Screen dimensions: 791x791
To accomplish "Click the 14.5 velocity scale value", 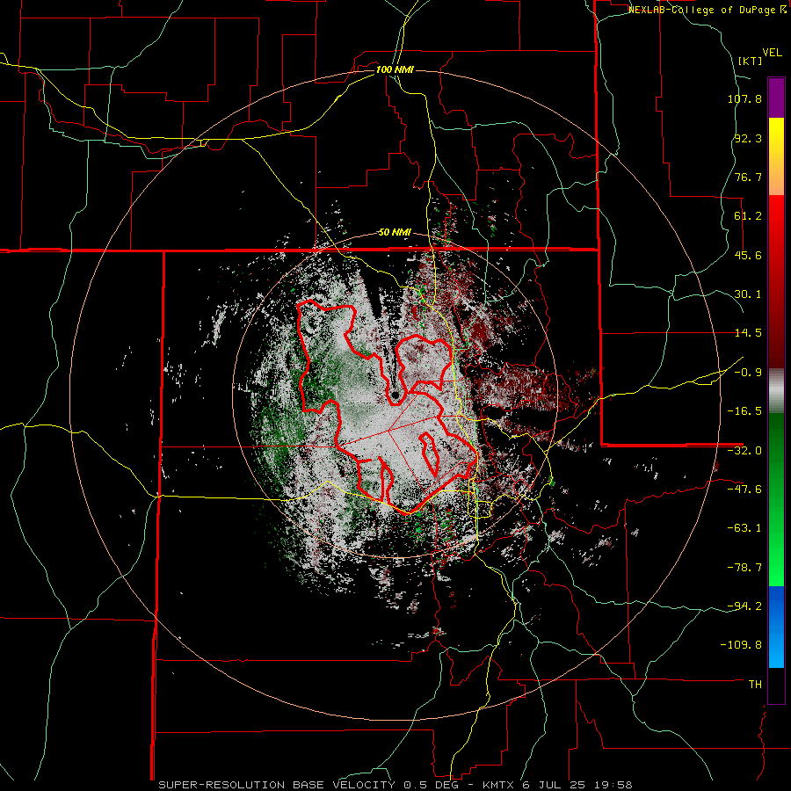I will [x=748, y=333].
